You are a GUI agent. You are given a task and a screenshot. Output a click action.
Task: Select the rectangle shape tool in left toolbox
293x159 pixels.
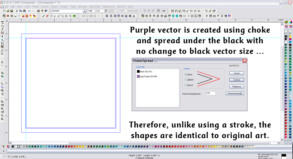click(x=2, y=26)
